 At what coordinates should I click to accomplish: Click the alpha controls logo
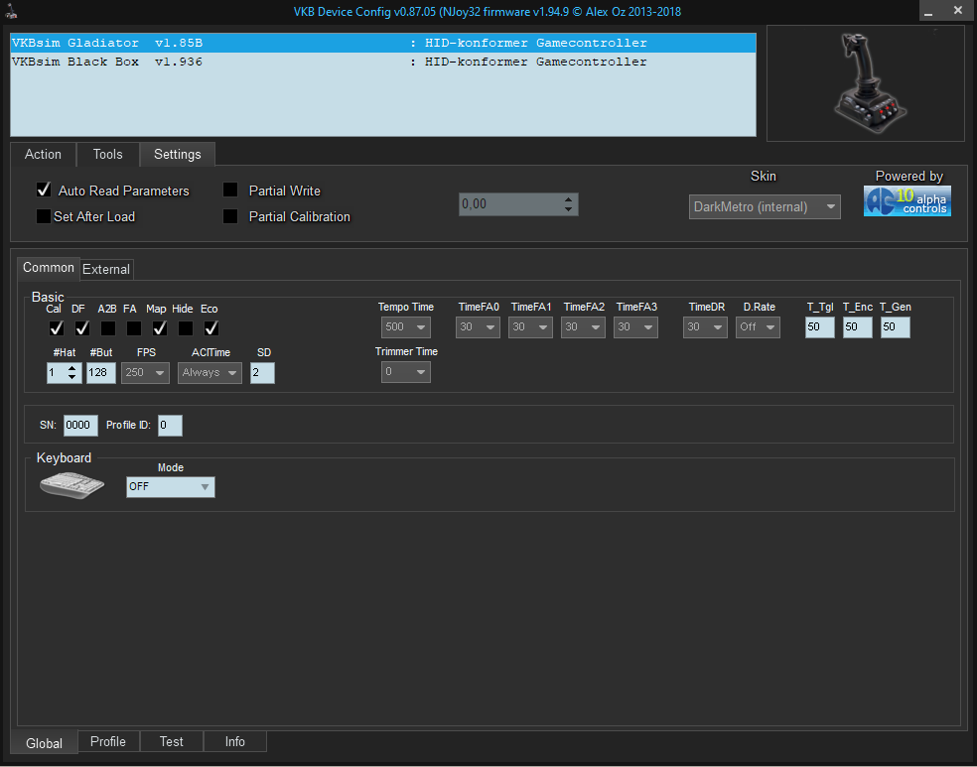(x=907, y=201)
